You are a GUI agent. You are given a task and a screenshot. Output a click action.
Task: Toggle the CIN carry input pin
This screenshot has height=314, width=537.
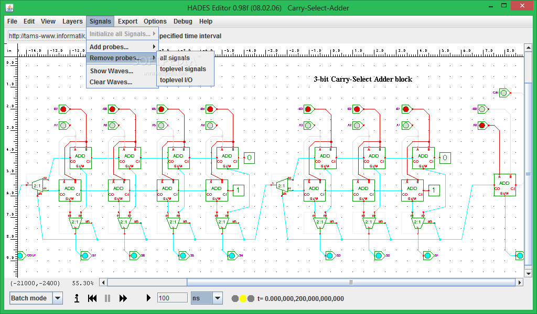(504, 93)
